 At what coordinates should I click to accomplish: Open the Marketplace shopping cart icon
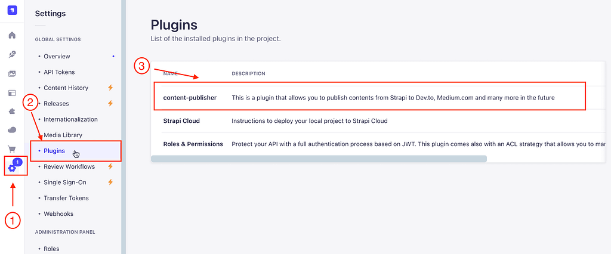[12, 148]
